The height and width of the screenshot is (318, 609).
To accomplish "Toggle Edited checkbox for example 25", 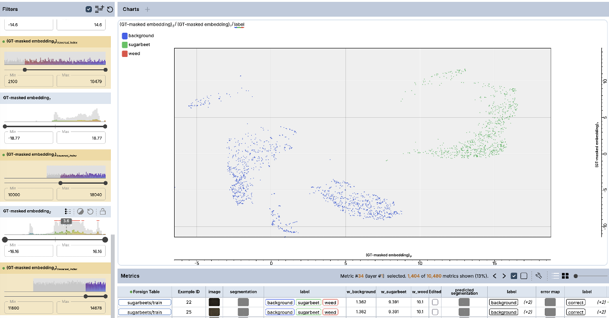I will 435,312.
